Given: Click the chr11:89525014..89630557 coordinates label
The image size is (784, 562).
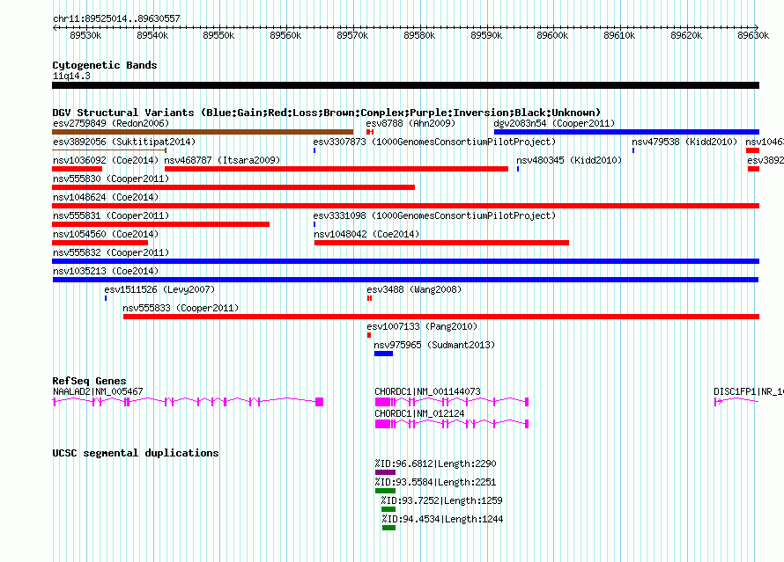Looking at the screenshot, I should (x=116, y=19).
